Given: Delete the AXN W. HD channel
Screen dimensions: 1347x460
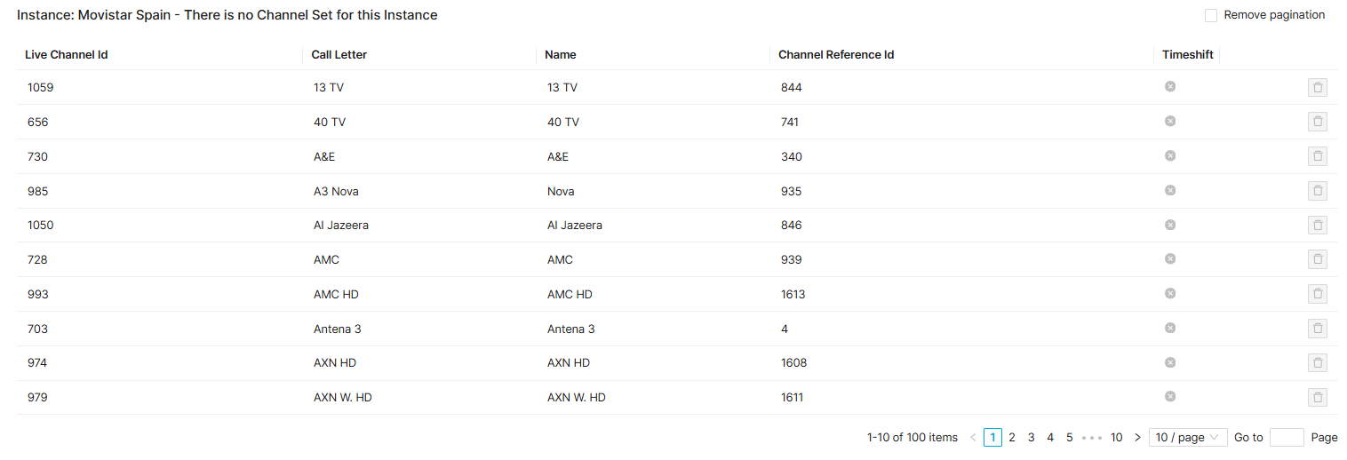Looking at the screenshot, I should pos(1317,397).
